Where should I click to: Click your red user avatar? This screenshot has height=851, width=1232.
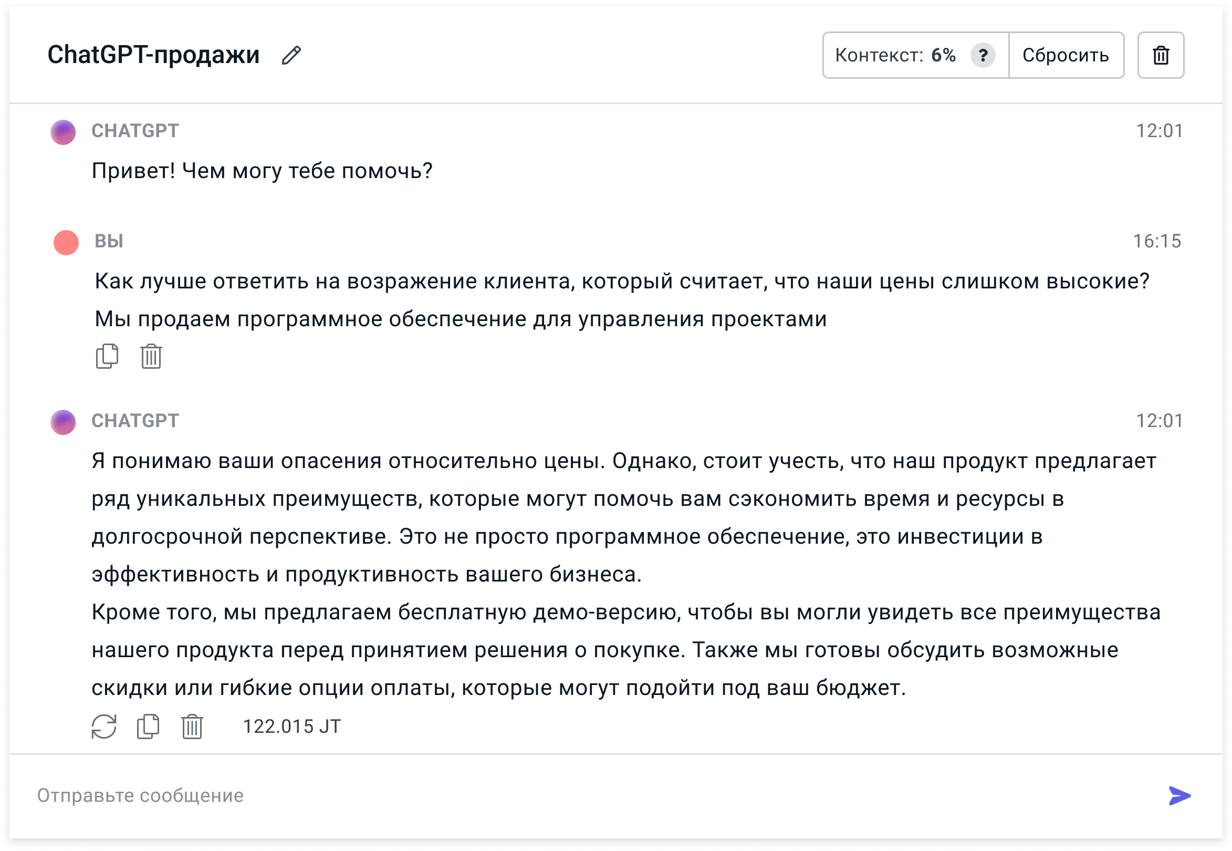click(x=66, y=243)
